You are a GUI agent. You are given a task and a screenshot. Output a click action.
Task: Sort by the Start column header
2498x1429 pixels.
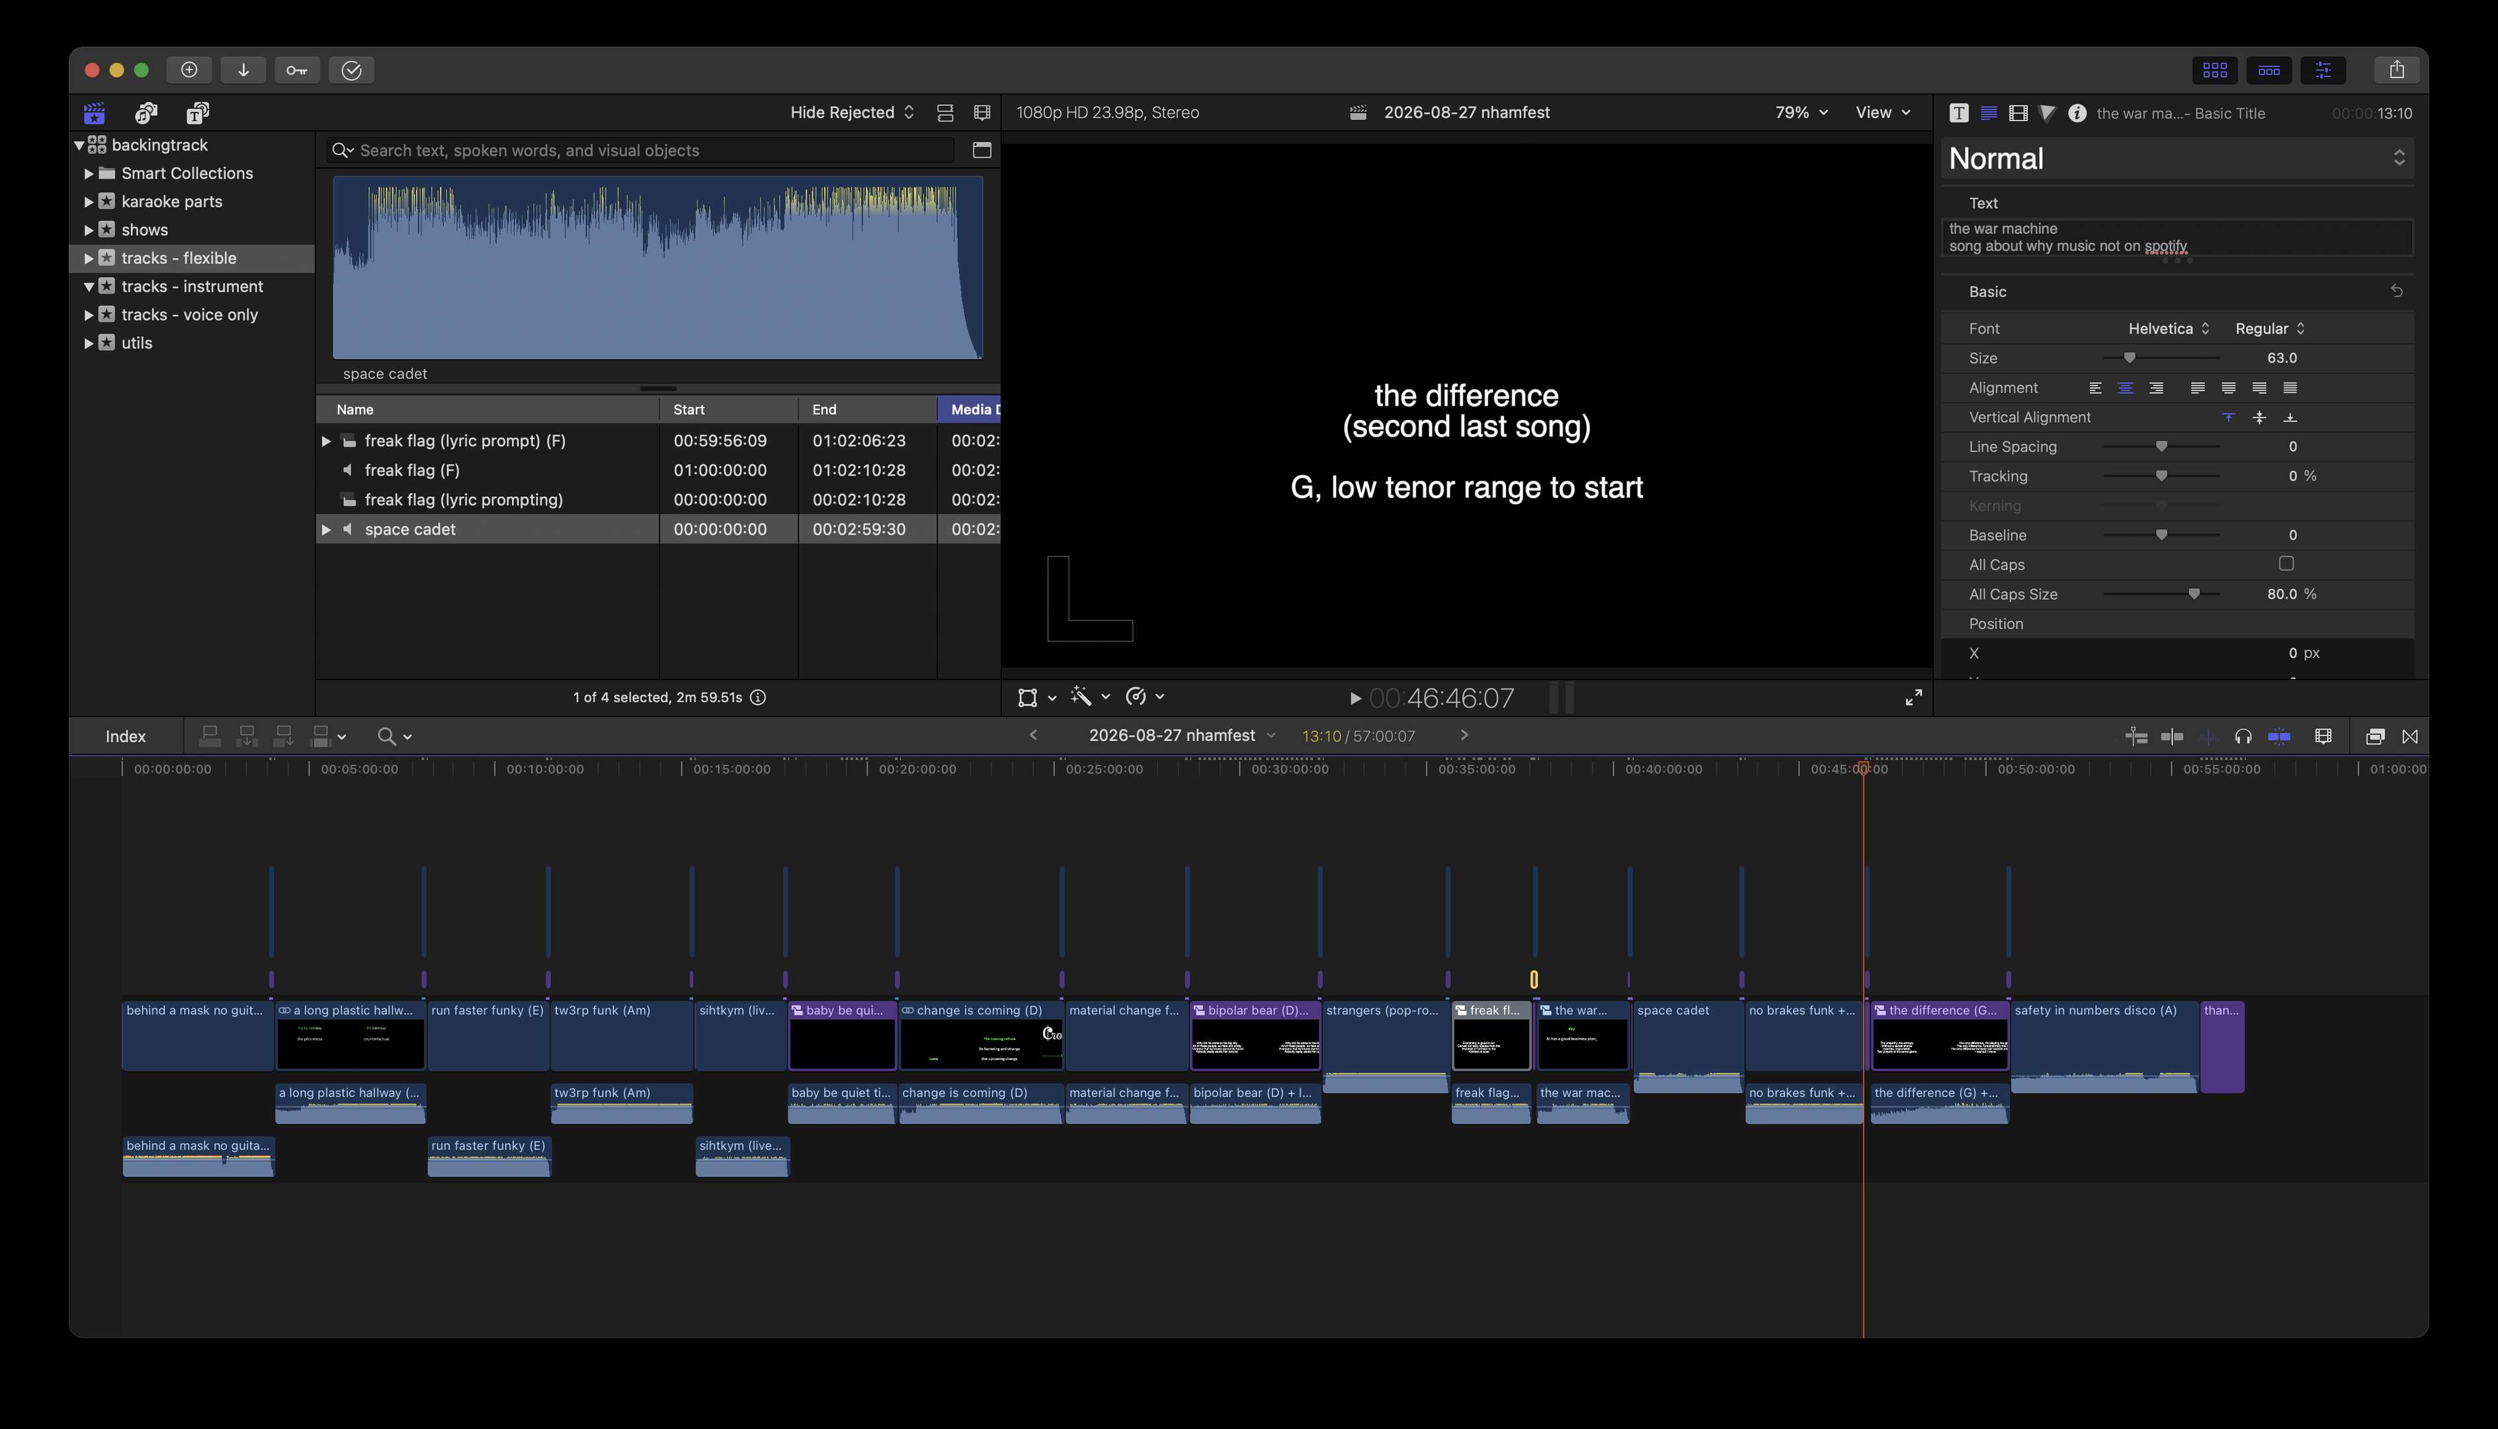[x=729, y=410]
